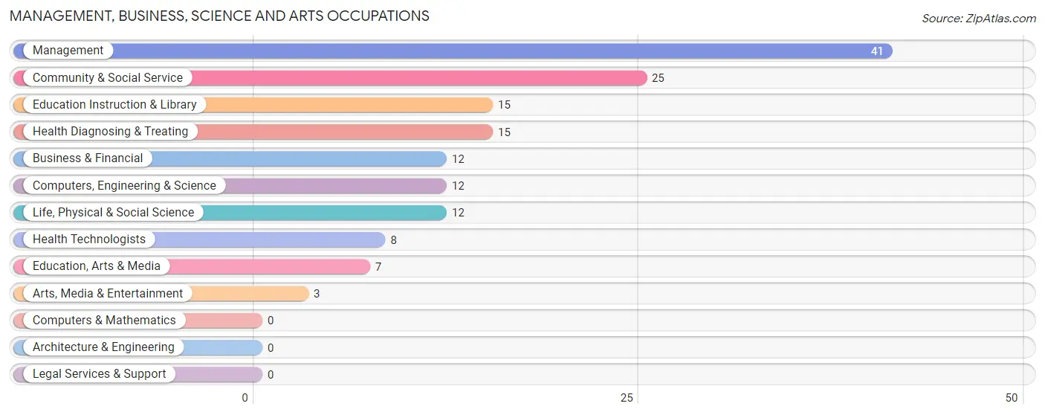Select the Architecture & Engineering bar

(x=137, y=347)
